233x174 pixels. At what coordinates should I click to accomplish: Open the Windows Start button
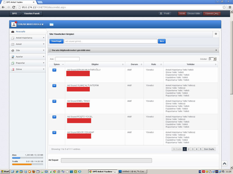pyautogui.click(x=5, y=171)
